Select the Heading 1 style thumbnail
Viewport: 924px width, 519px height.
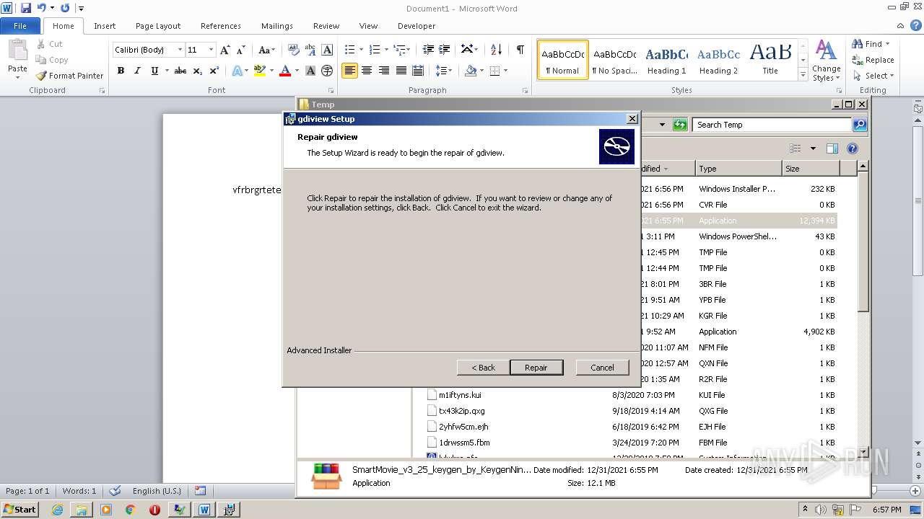tap(667, 60)
